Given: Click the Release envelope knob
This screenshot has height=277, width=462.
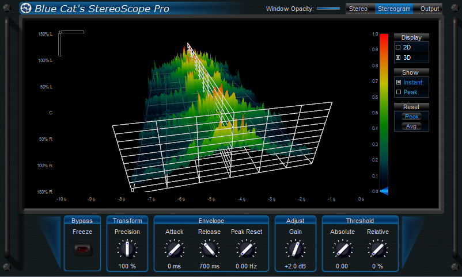Looking at the screenshot, I should tap(209, 249).
